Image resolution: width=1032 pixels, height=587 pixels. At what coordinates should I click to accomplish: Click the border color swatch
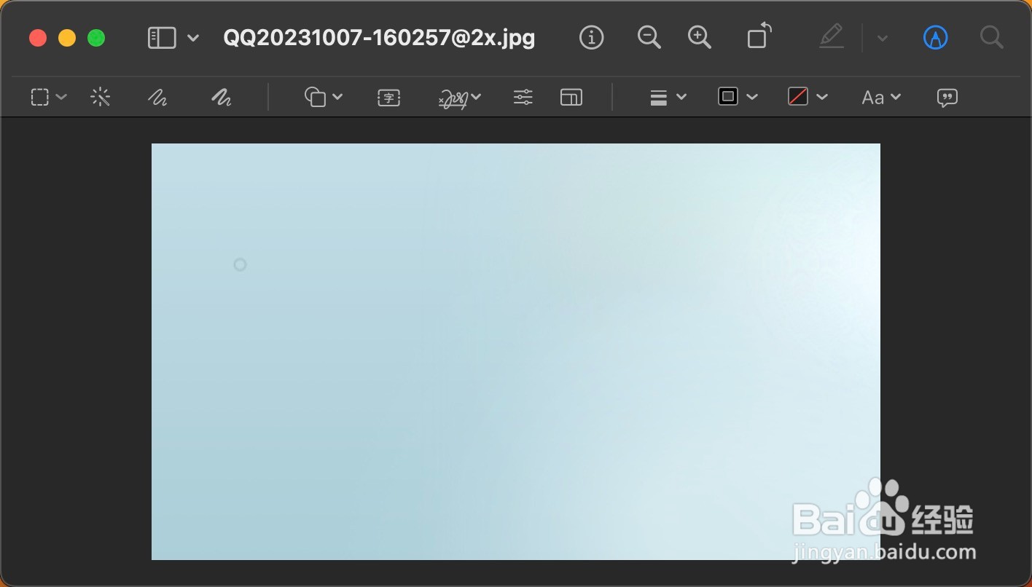pos(728,97)
